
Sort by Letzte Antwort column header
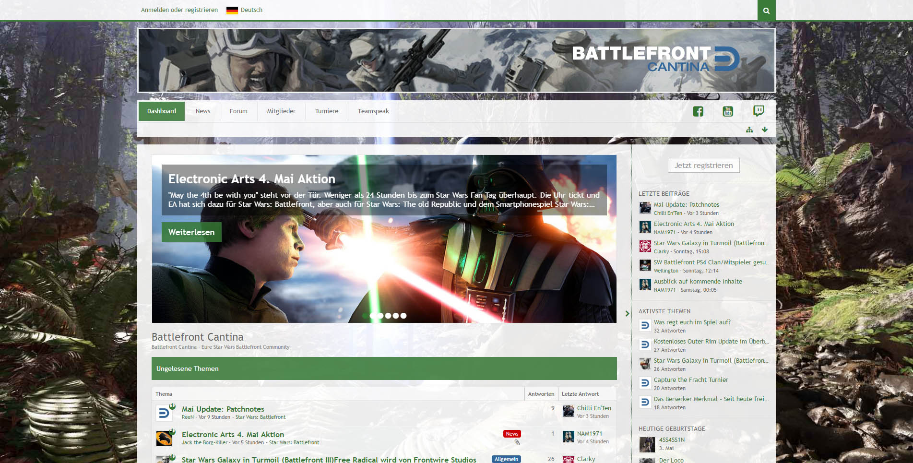pos(580,394)
